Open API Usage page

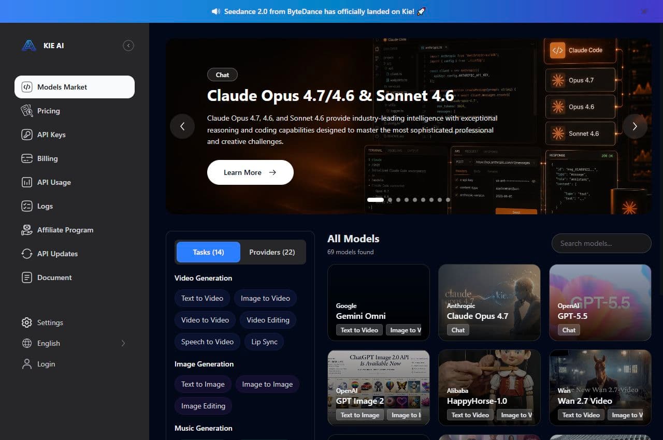pos(75,182)
